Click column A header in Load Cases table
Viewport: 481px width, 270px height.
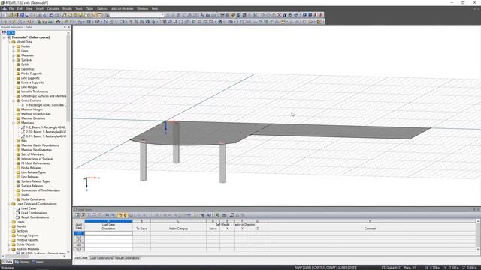coord(108,221)
